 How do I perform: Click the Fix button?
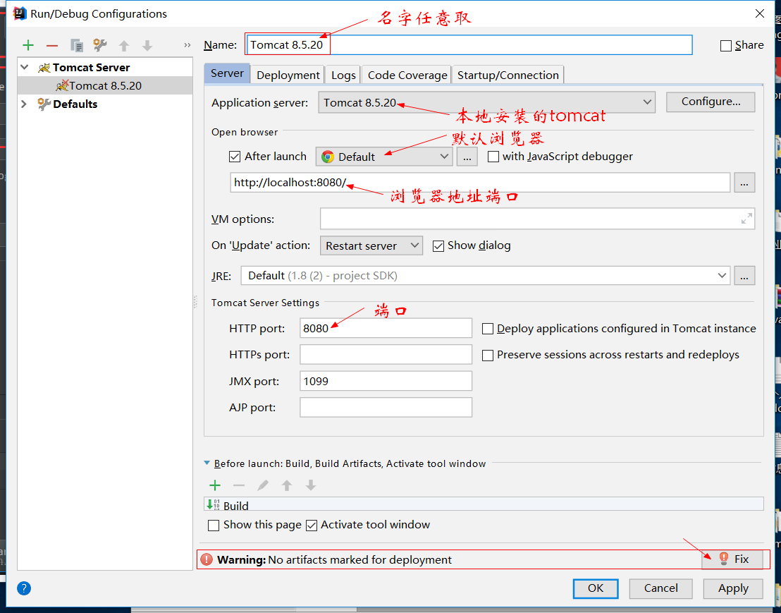(x=732, y=559)
